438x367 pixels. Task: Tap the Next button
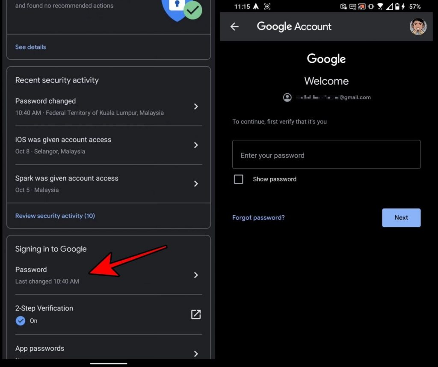point(401,218)
